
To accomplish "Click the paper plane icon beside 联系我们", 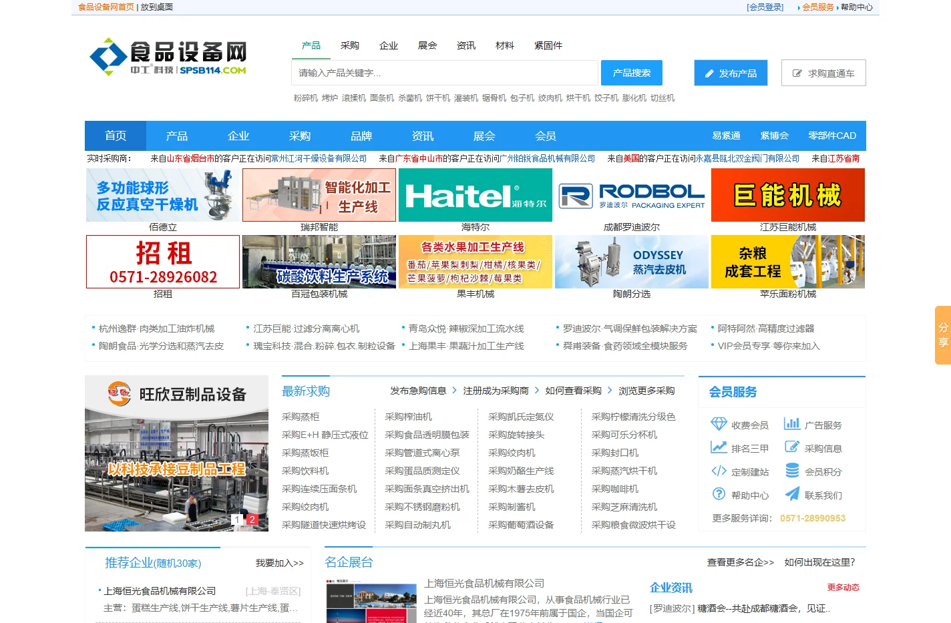I will click(792, 494).
